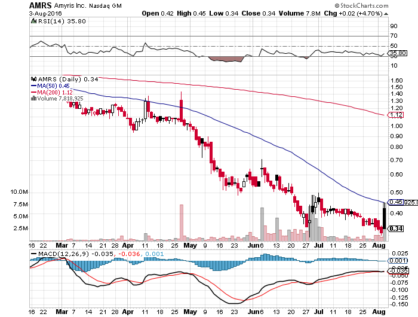Click the candlestick icon next to AMRS (Daily)

click(x=34, y=80)
